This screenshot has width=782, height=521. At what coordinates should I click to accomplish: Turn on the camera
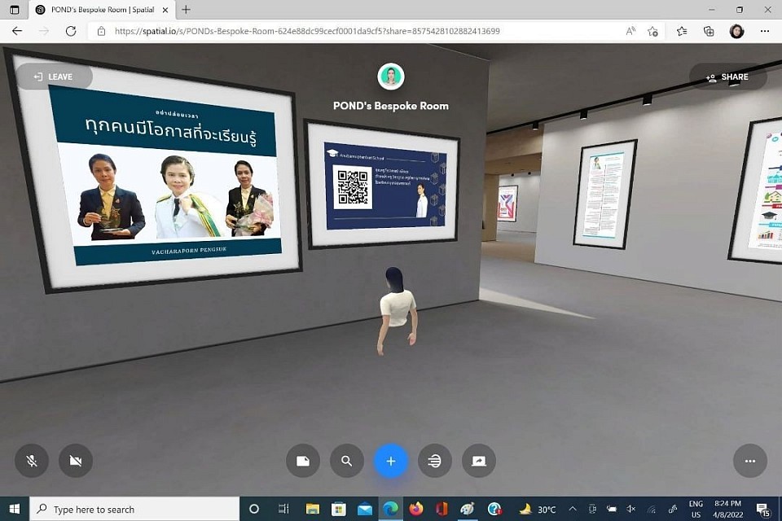tap(76, 461)
